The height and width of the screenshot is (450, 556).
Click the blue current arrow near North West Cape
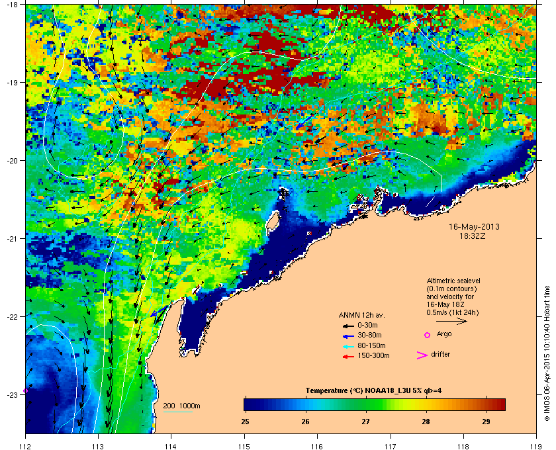[x=158, y=312]
